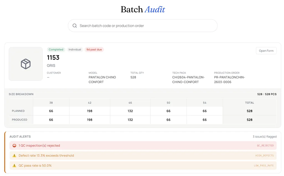The height and width of the screenshot is (176, 284).
Task: Click the package box thumbnail icon
Action: click(26, 64)
